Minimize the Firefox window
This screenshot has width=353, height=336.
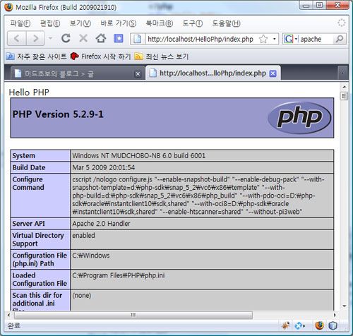306,5
